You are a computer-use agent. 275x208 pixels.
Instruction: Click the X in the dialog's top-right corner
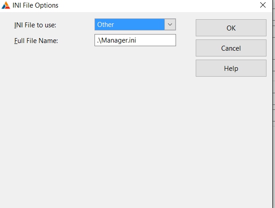(x=262, y=5)
